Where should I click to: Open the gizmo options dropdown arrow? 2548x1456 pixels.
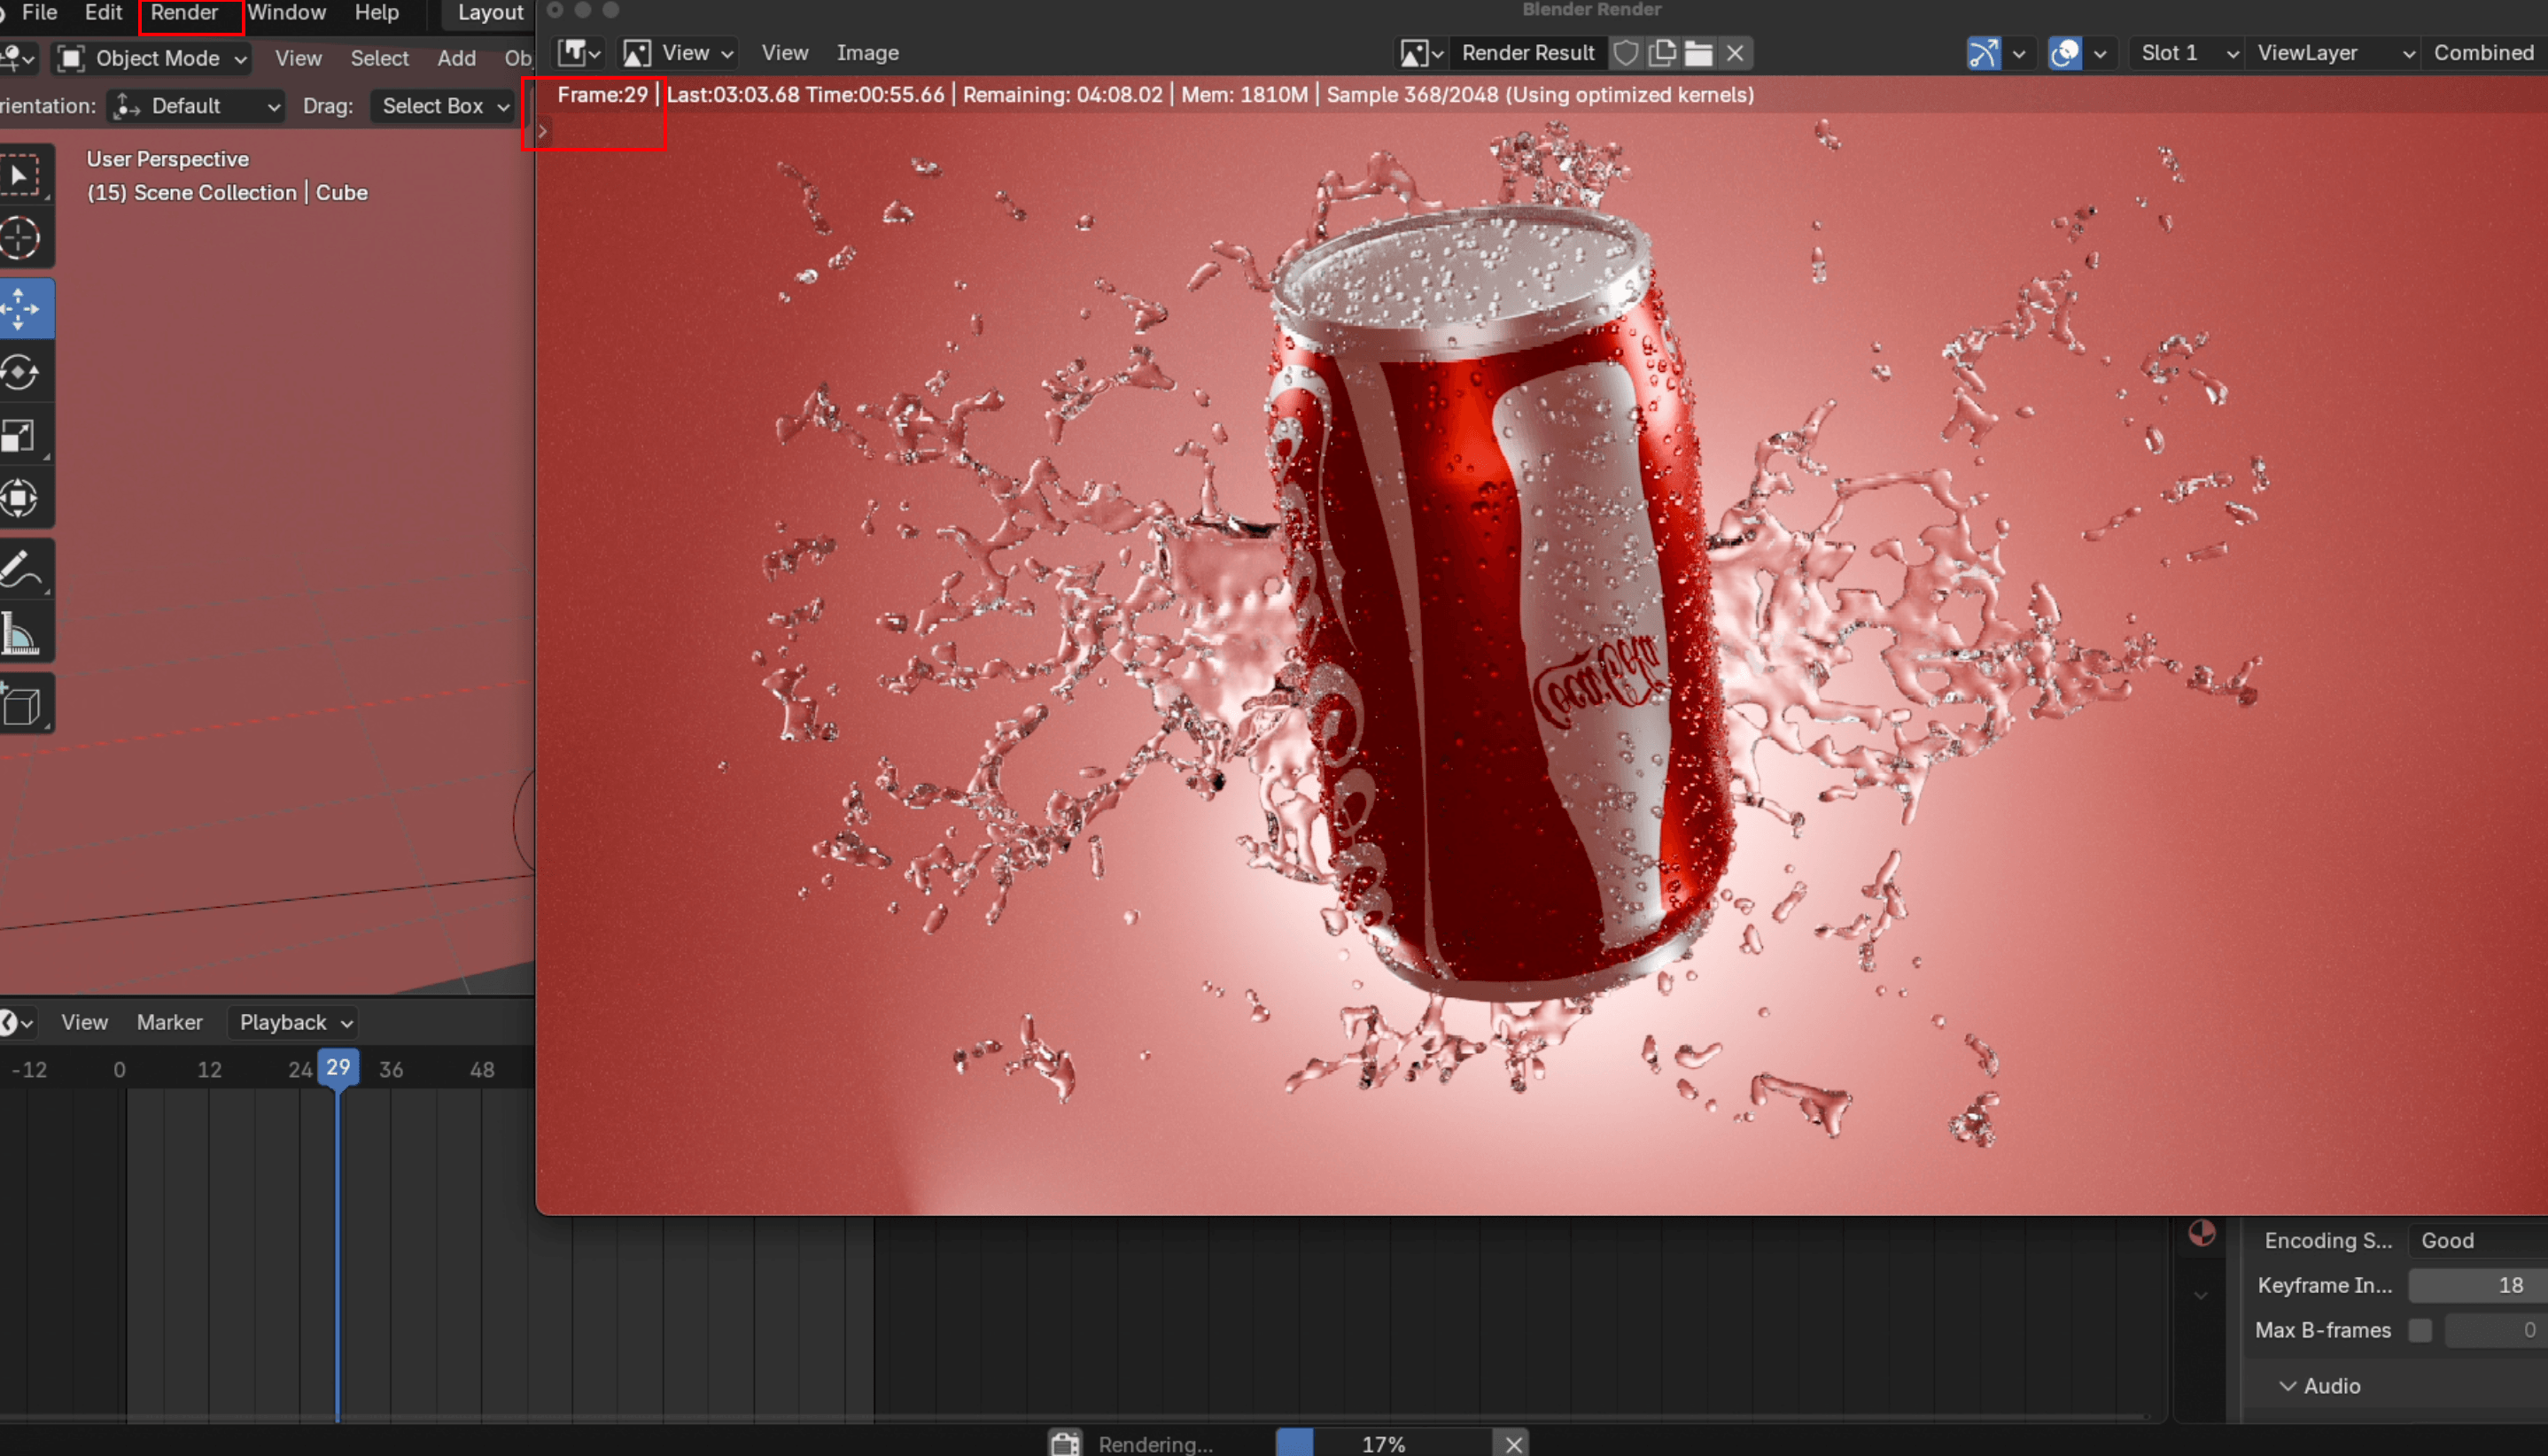point(2019,54)
